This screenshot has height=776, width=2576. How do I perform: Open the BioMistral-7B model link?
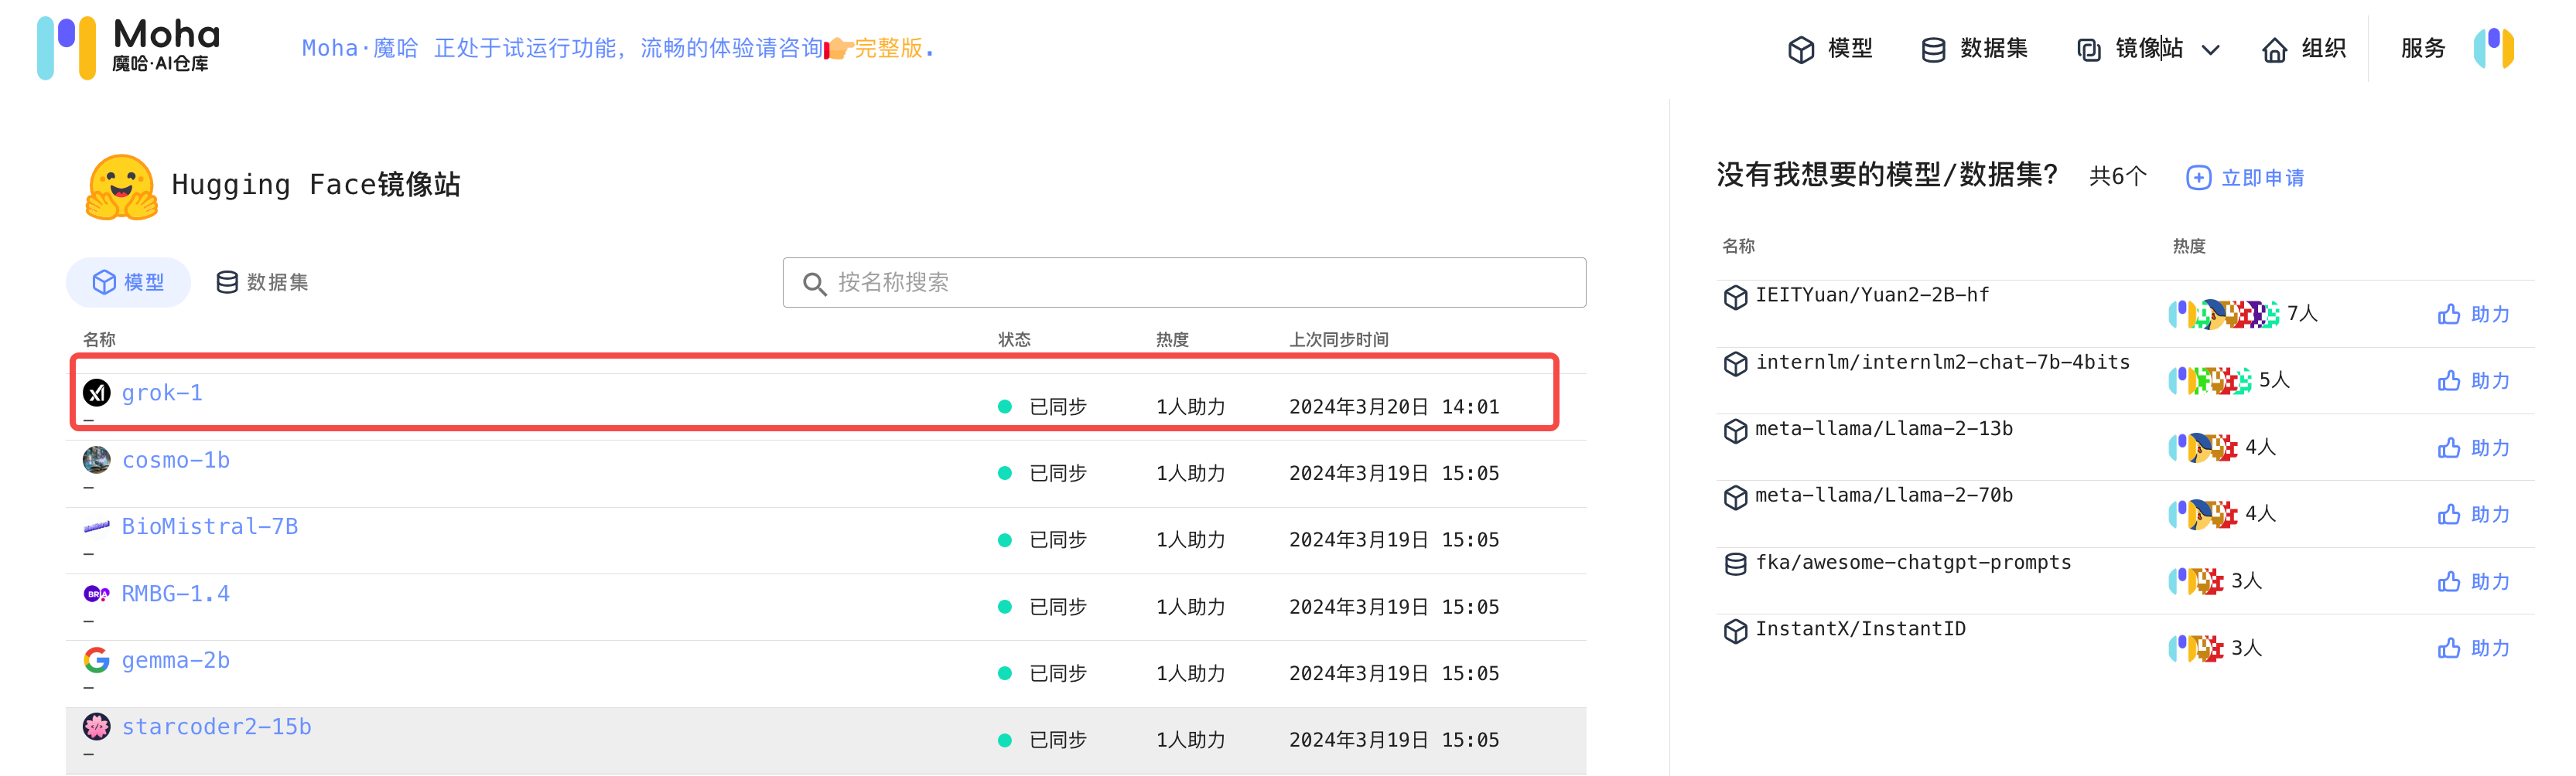pos(210,526)
